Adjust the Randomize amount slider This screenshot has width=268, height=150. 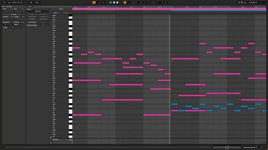(43, 22)
